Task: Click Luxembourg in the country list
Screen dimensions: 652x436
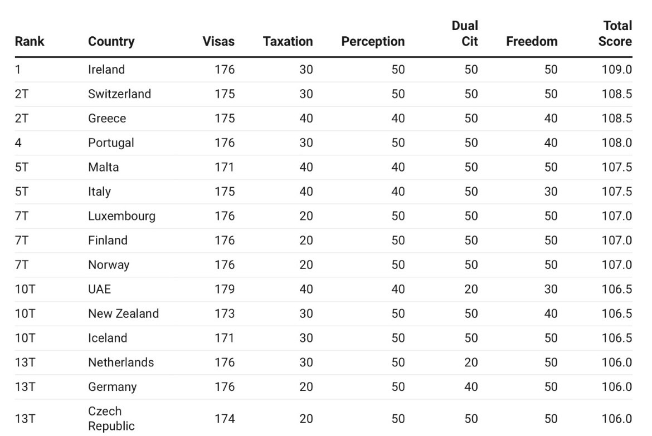Action: click(x=121, y=215)
